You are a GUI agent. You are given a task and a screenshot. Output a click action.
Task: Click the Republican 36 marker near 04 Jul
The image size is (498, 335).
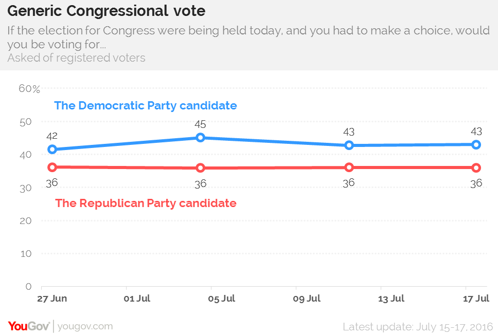[200, 168]
